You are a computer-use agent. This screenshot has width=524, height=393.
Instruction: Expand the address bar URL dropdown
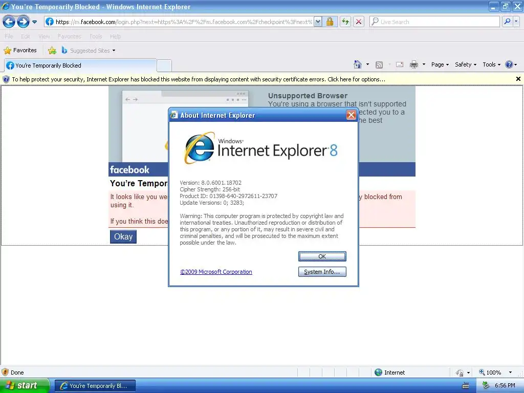318,21
